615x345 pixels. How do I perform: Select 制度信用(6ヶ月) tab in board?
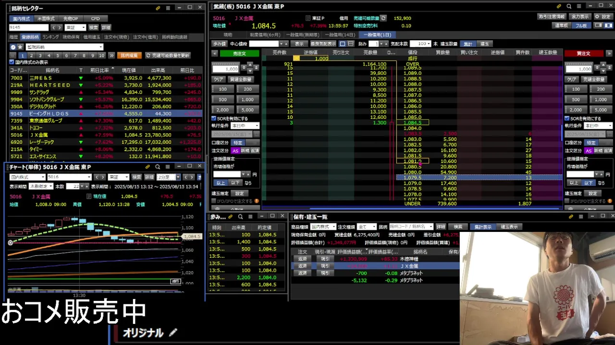(265, 35)
